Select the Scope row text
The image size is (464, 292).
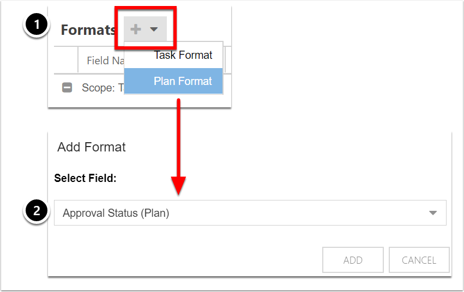coord(103,88)
